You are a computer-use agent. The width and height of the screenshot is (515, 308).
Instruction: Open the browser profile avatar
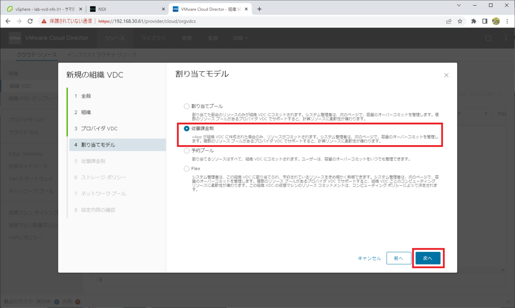pyautogui.click(x=496, y=21)
